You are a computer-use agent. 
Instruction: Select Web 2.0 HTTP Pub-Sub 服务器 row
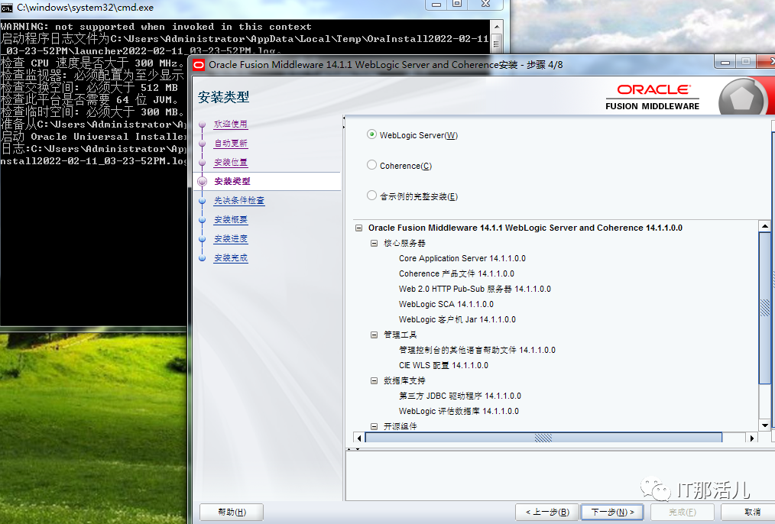click(x=475, y=289)
